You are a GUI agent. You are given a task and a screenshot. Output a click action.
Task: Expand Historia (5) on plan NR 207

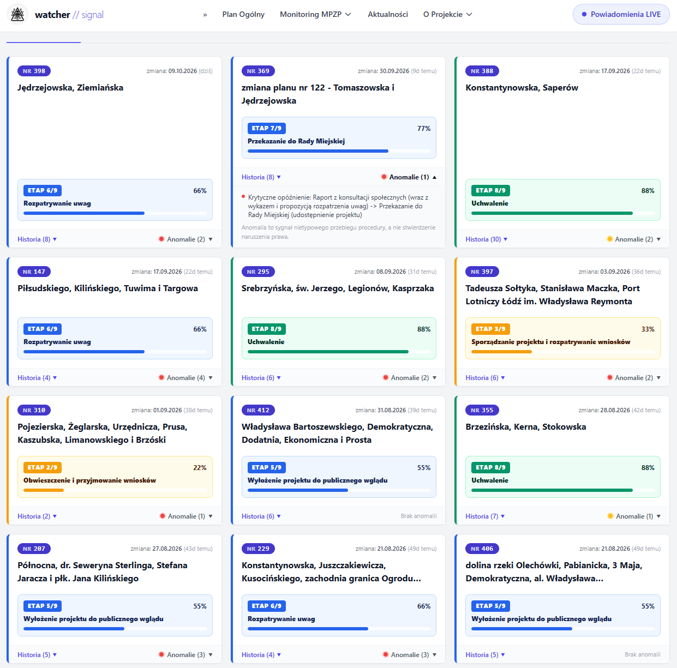[x=37, y=655]
